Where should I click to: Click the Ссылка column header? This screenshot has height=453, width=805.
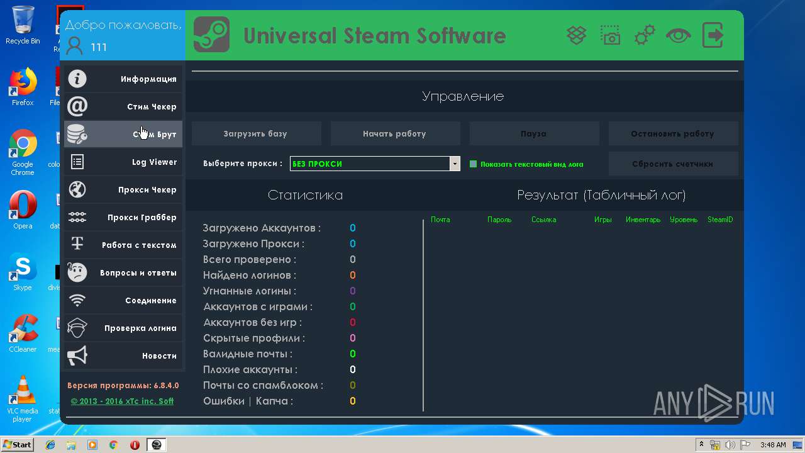[543, 220]
